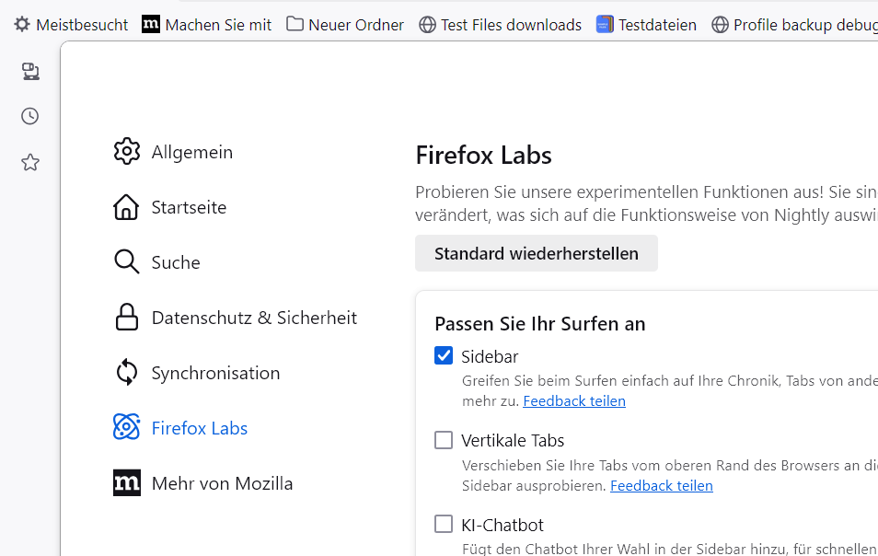
Task: Click the Suche magnifier icon
Action: click(x=126, y=262)
